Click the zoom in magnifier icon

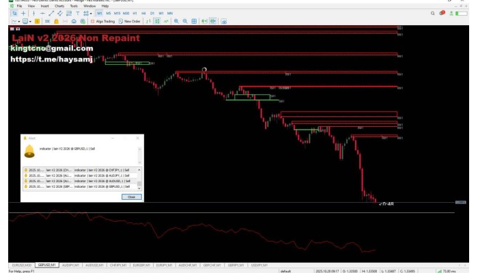[x=176, y=21]
